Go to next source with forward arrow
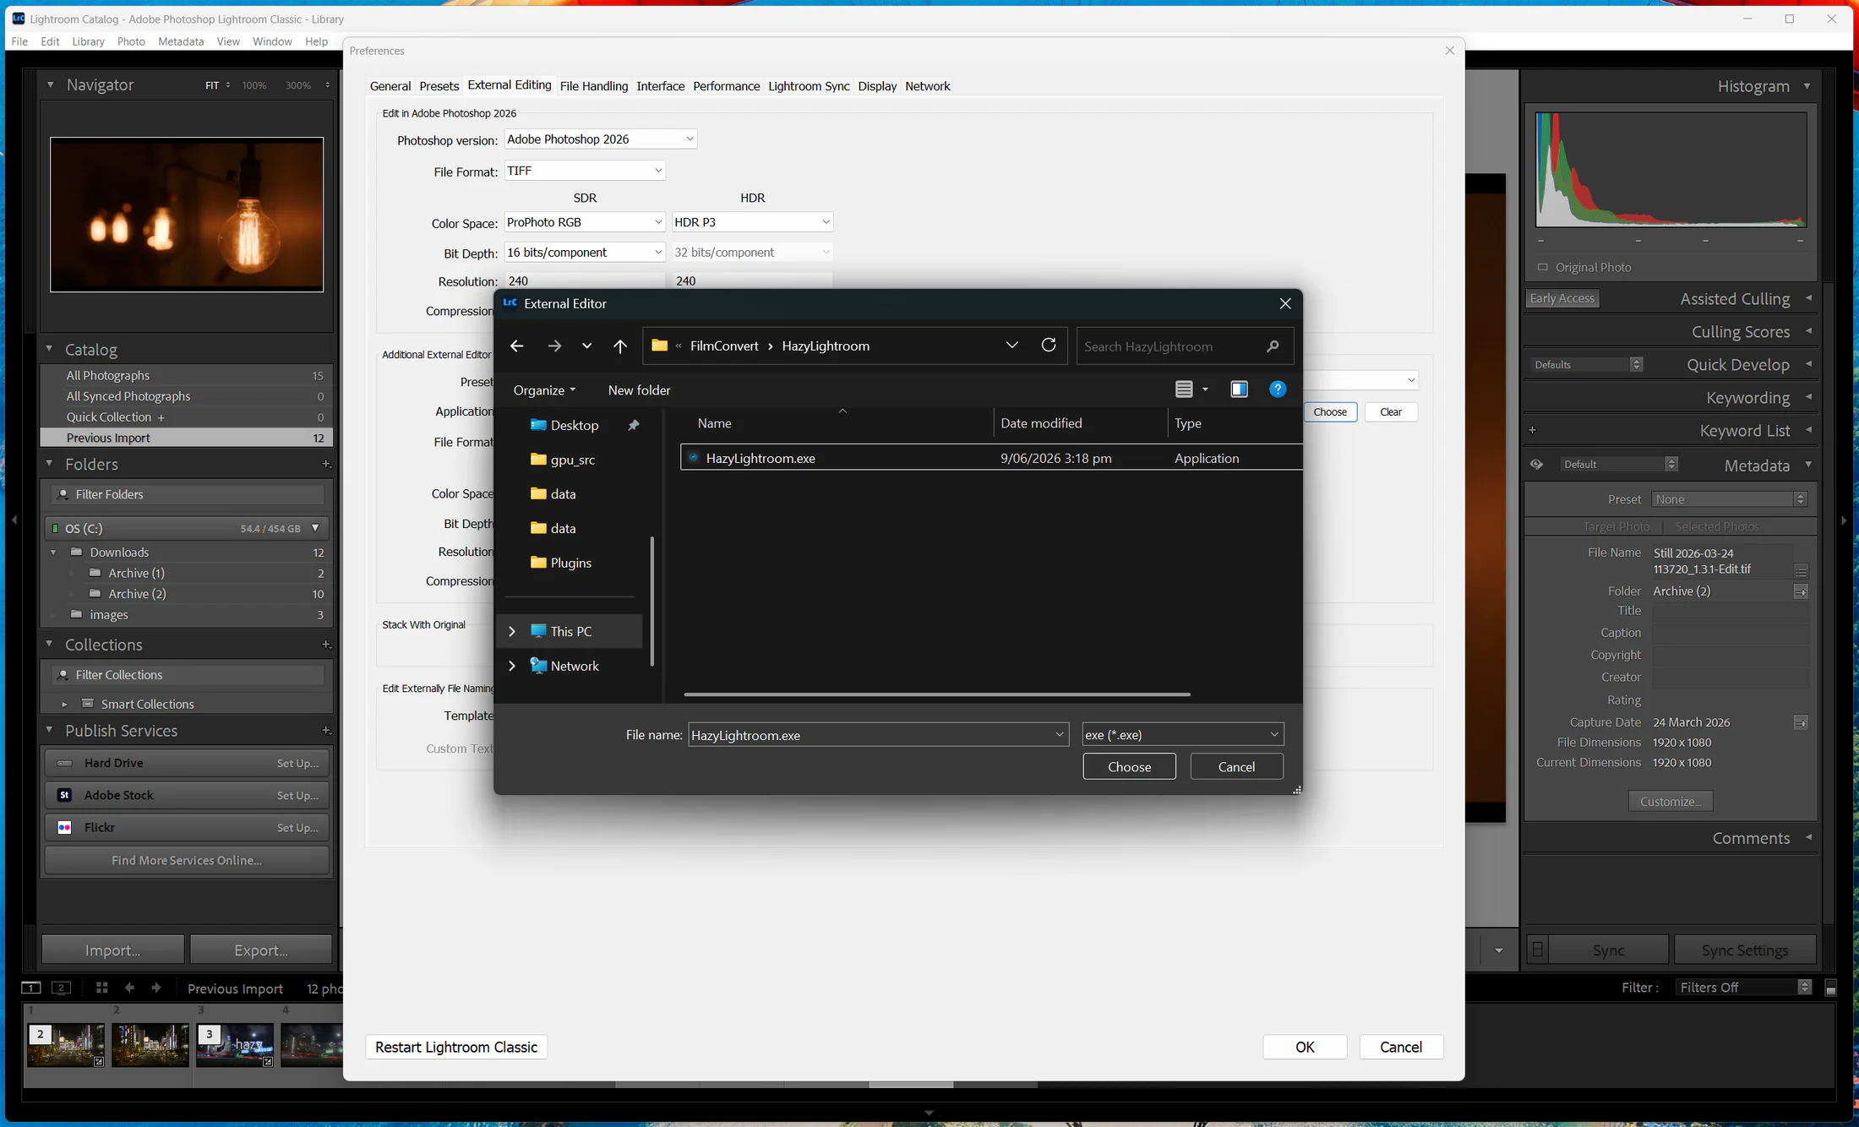This screenshot has height=1127, width=1859. point(156,988)
